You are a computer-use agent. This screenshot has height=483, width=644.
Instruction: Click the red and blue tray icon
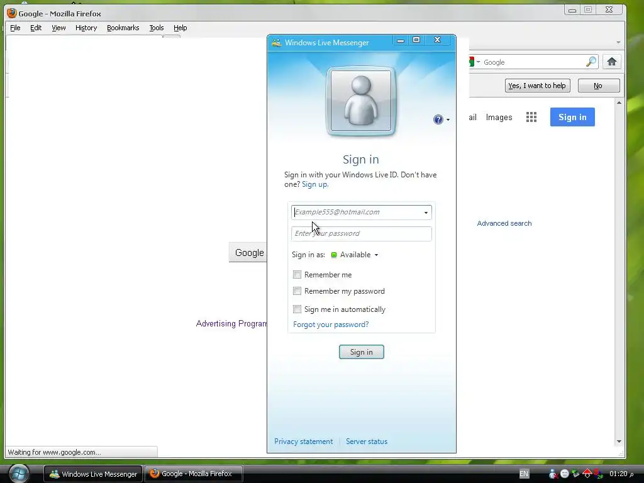(x=599, y=474)
